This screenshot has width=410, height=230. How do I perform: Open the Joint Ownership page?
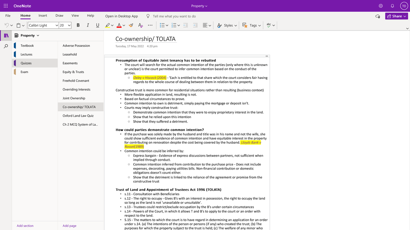coord(74,98)
